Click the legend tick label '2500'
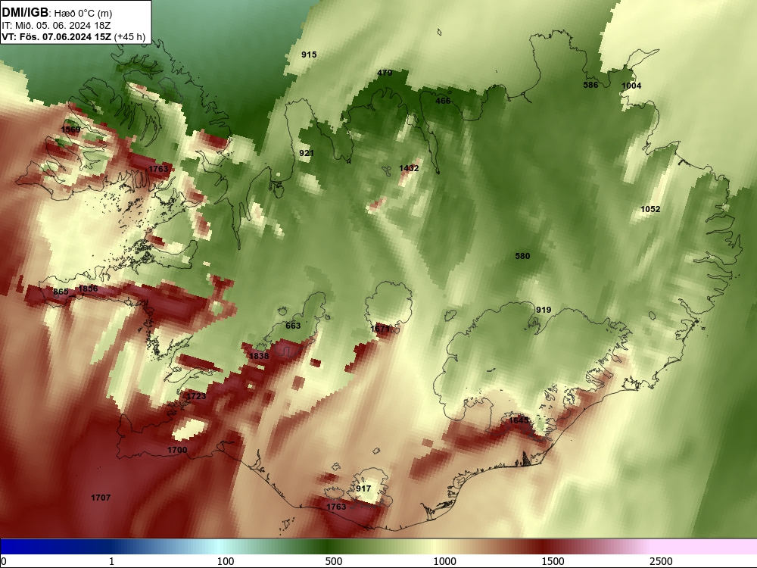The height and width of the screenshot is (568, 757). click(x=661, y=561)
